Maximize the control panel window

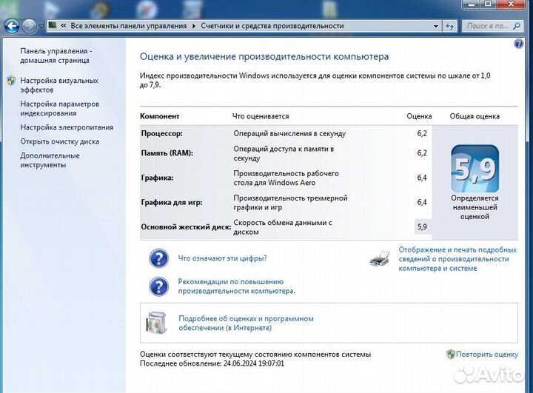tap(488, 4)
